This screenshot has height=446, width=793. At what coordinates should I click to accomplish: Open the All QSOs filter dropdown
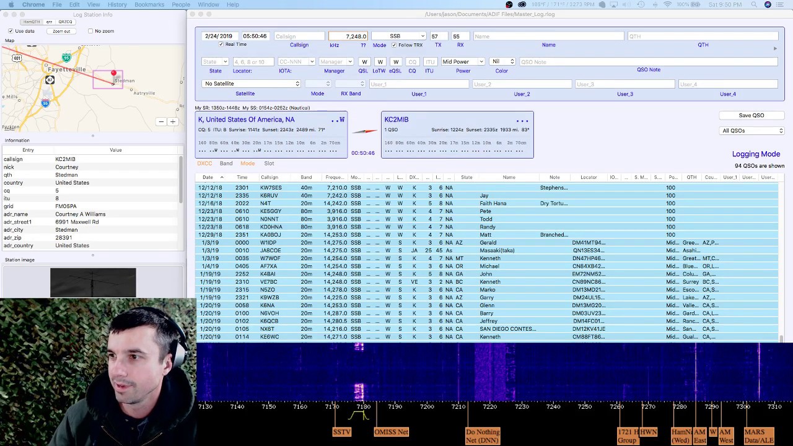pos(752,131)
